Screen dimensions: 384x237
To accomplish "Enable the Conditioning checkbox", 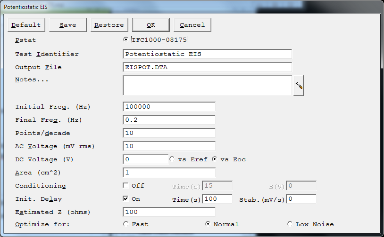I will click(x=125, y=185).
